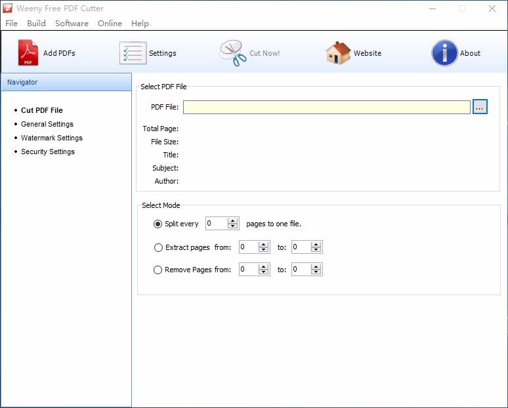Image resolution: width=508 pixels, height=408 pixels.
Task: Decrease the Remove Pages to value
Action: 316,272
